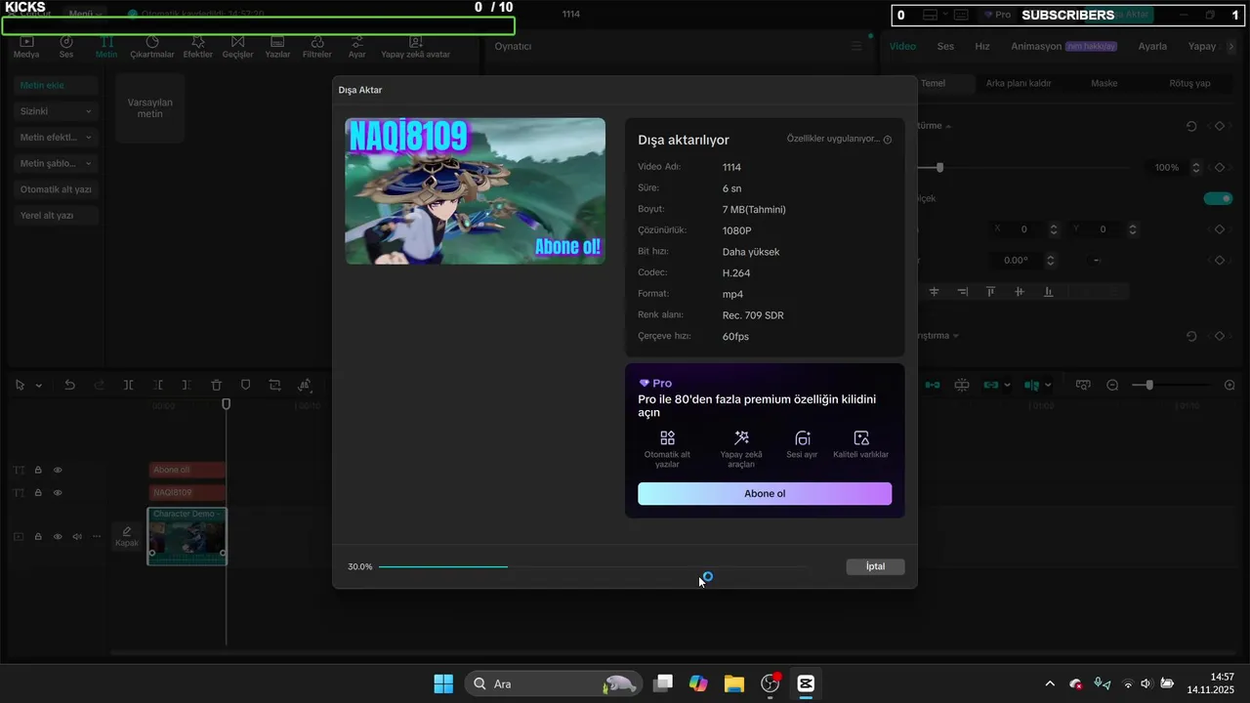
Task: Collapse the Dönüştürme section arrow
Action: coord(948,126)
